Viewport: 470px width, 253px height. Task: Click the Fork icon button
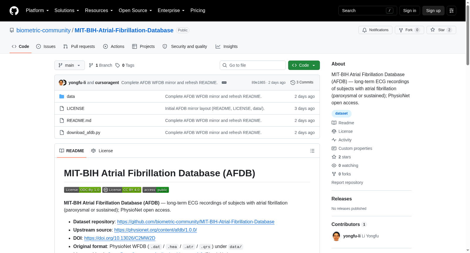coord(409,30)
